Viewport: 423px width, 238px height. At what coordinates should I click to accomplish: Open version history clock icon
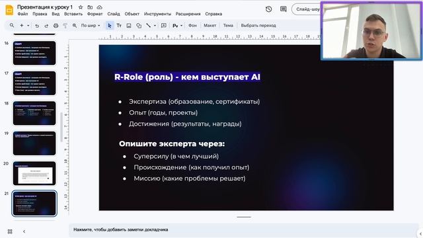coord(268,9)
